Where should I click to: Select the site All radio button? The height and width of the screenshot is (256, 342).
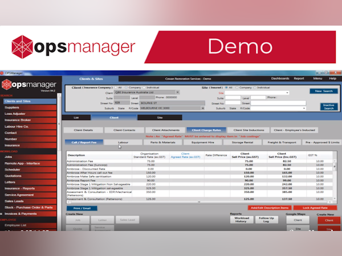click(226, 88)
